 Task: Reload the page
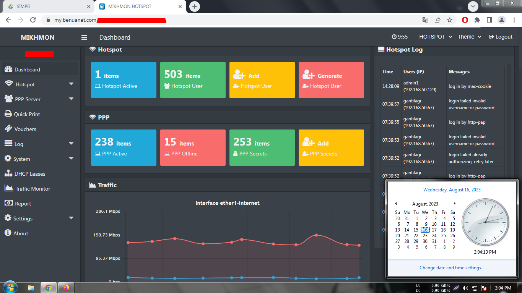point(33,20)
